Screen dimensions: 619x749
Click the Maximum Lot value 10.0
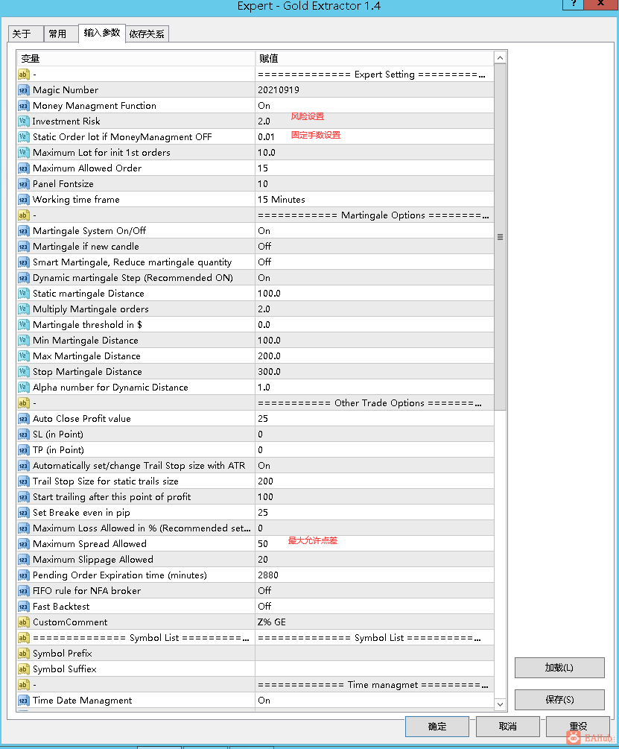click(x=267, y=153)
